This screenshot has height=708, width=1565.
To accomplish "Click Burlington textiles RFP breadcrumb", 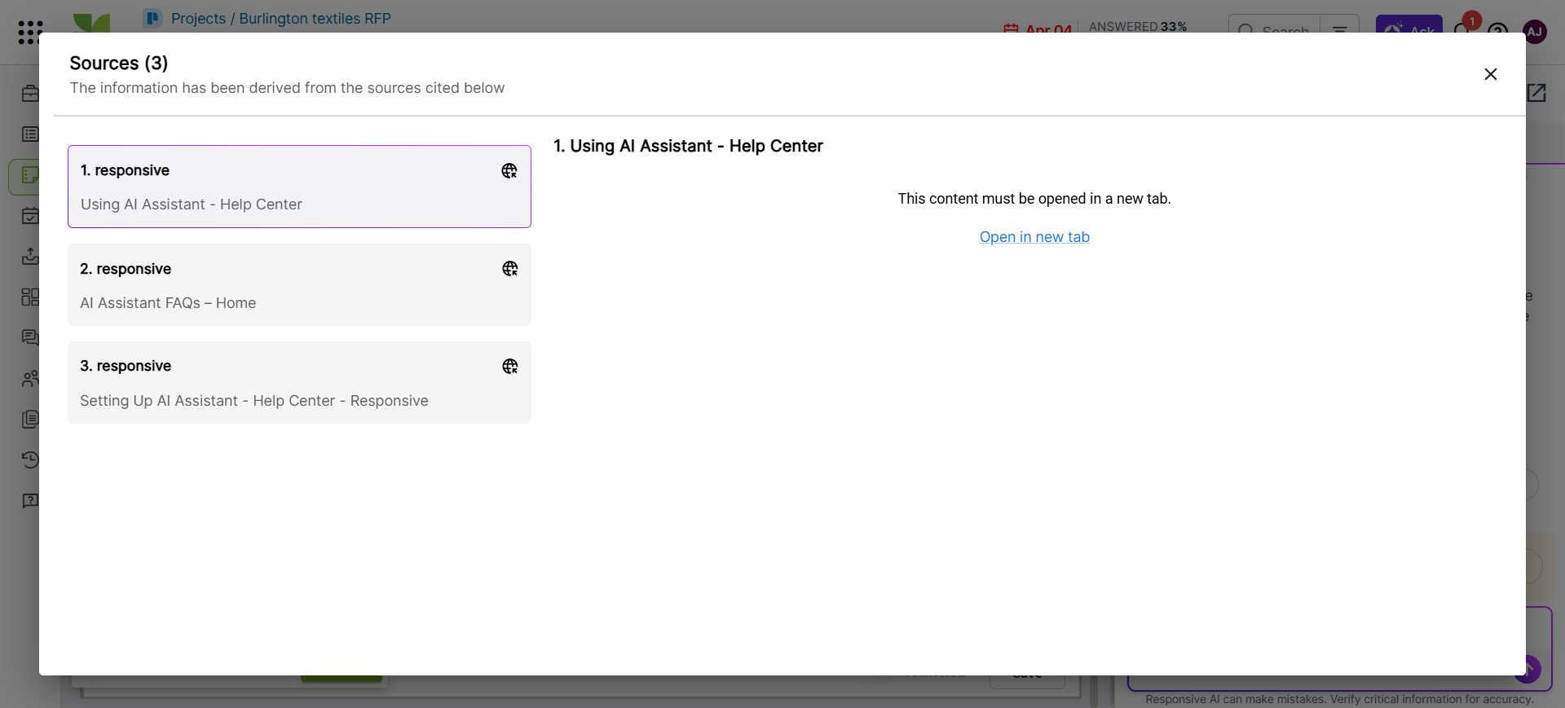I will [x=315, y=19].
